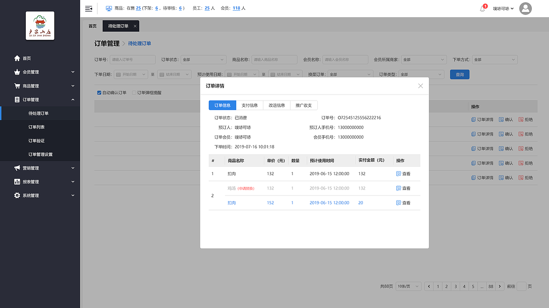Click the home icon next to 首页

[x=17, y=58]
